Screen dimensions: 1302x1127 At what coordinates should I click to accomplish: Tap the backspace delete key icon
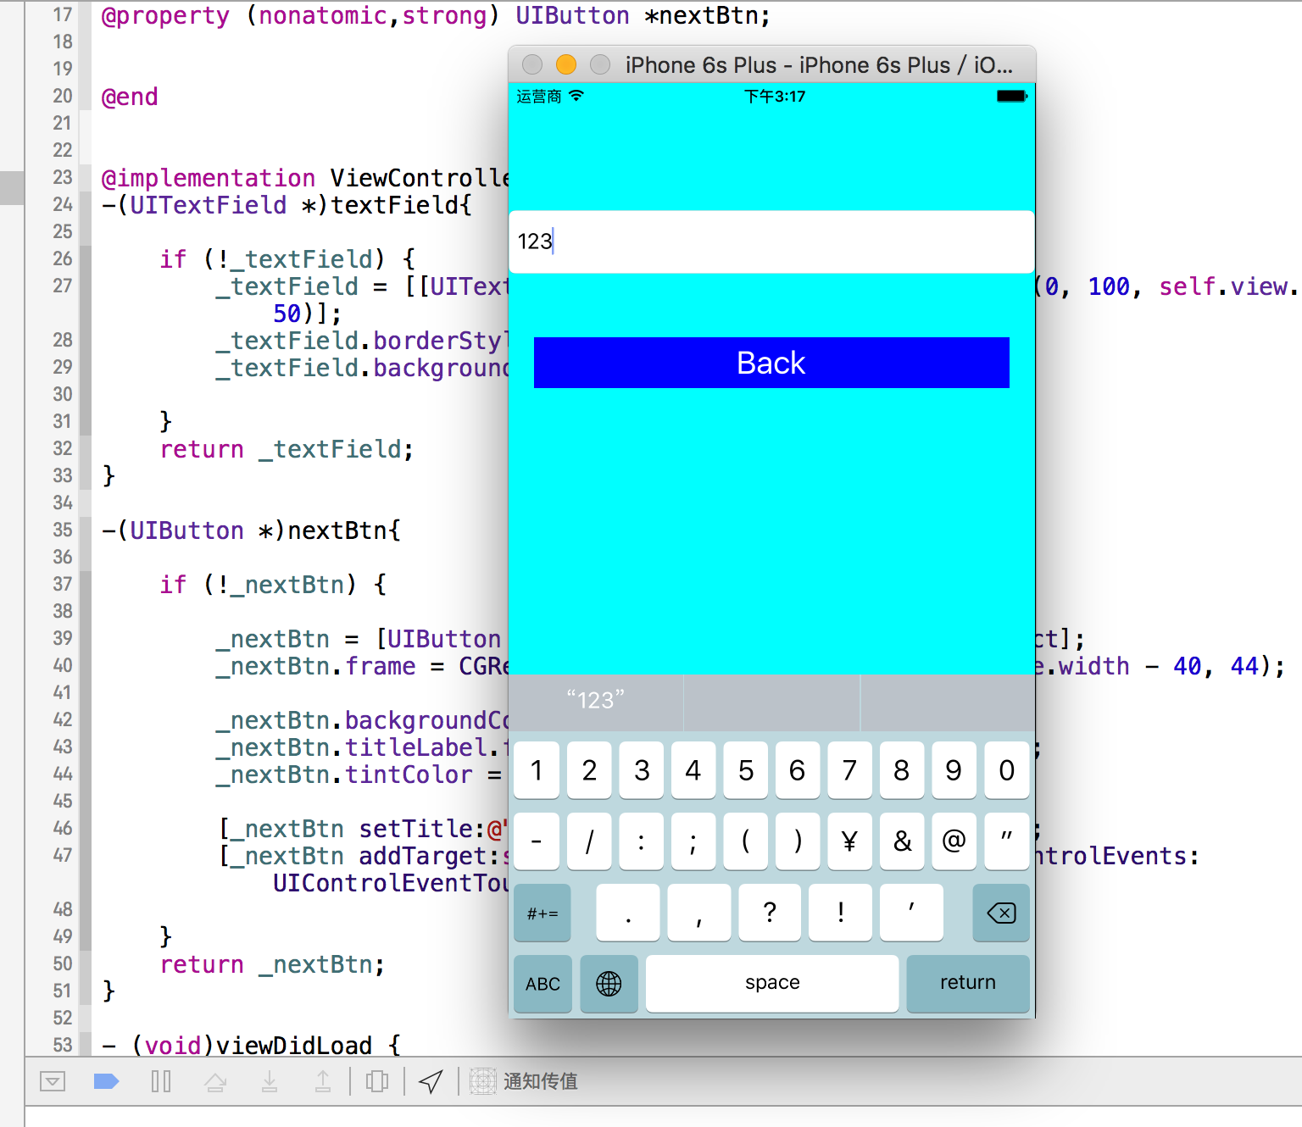point(1001,913)
